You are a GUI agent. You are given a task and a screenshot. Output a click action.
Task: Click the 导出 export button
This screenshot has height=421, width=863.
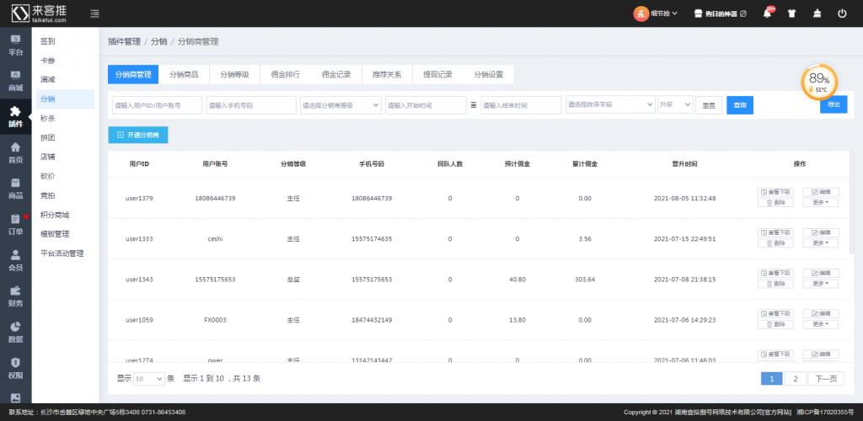pos(834,104)
